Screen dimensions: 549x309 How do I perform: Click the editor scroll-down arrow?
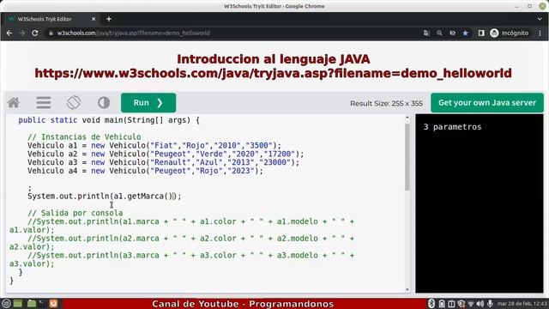point(407,289)
